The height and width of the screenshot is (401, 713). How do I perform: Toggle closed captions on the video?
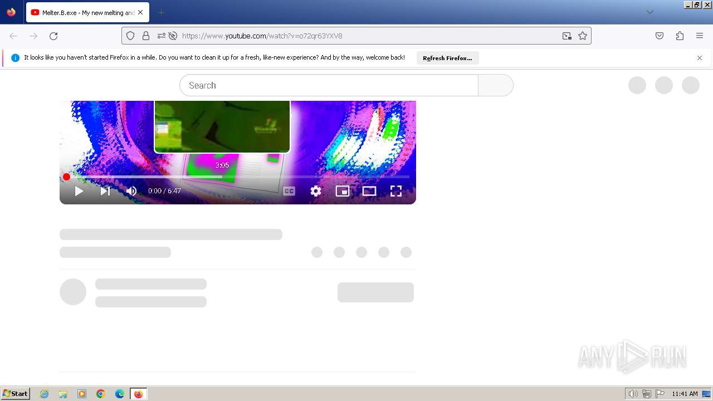click(289, 191)
